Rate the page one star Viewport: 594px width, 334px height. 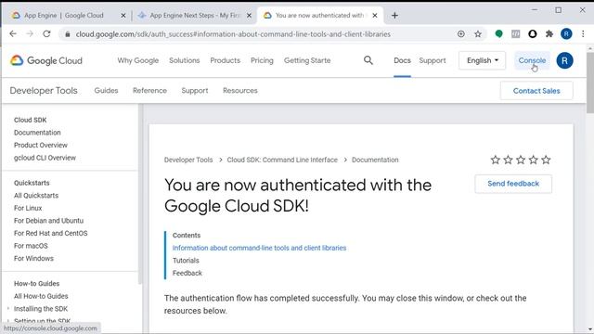[x=495, y=160]
